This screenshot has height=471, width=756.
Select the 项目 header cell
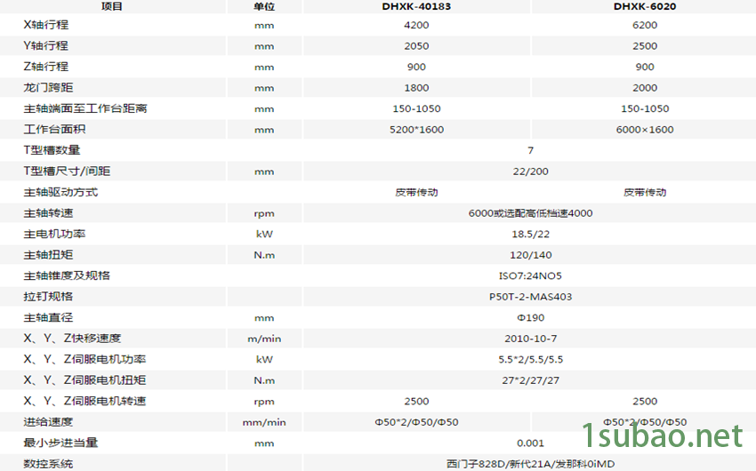coord(112,6)
